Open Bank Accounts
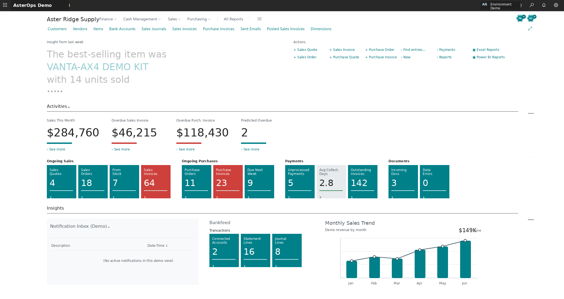Image resolution: width=564 pixels, height=299 pixels. [122, 29]
